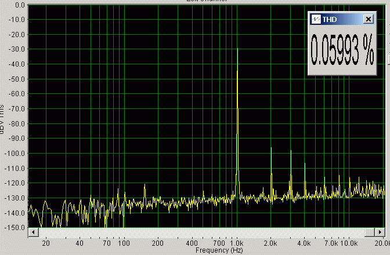Screen dimensions: 390x255
Task: Click the 4.0k frequency axis label
Action: pyautogui.click(x=304, y=243)
